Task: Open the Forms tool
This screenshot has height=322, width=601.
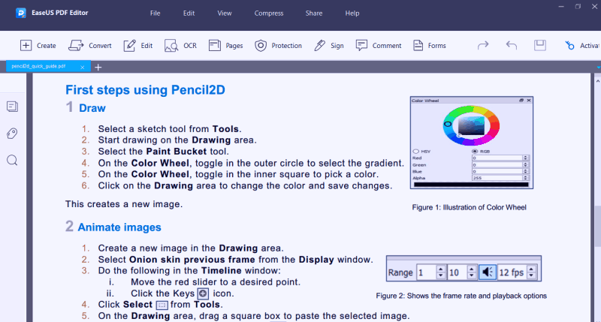Action: tap(429, 46)
